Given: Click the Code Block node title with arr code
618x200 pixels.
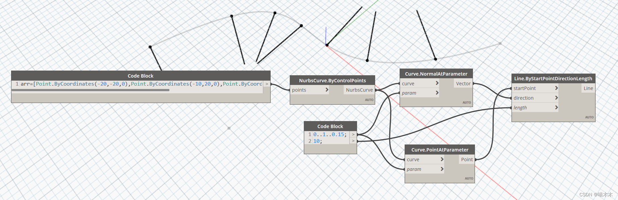Looking at the screenshot, I should pos(141,76).
